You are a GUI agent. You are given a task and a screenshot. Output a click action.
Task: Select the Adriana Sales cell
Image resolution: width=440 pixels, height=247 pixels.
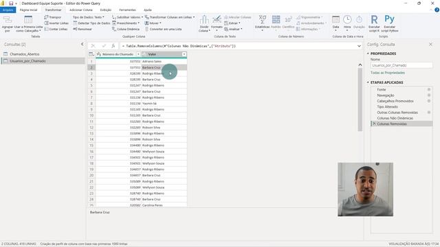[164, 61]
